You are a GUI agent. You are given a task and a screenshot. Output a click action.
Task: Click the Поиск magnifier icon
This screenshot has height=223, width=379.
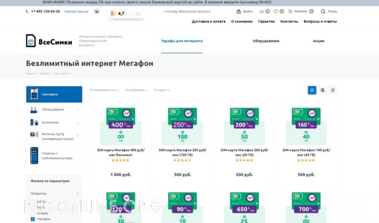323,11
